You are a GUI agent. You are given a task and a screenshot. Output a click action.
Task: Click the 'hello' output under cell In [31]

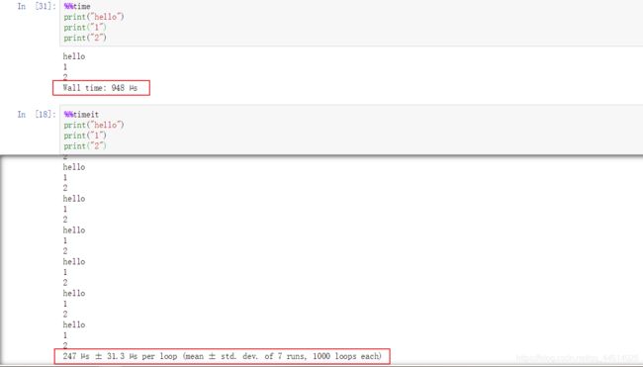[x=74, y=56]
